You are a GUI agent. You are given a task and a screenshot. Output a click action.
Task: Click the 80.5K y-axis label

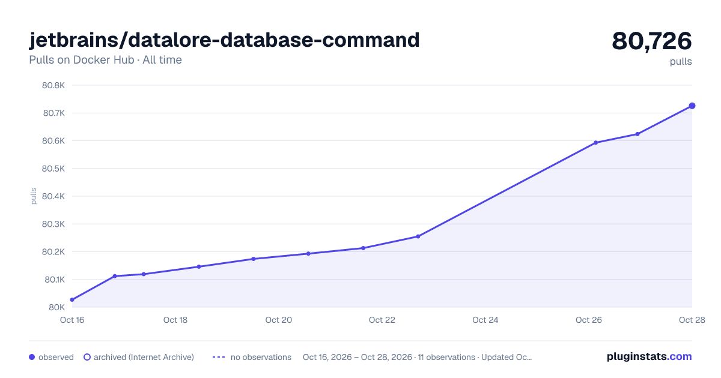point(53,169)
